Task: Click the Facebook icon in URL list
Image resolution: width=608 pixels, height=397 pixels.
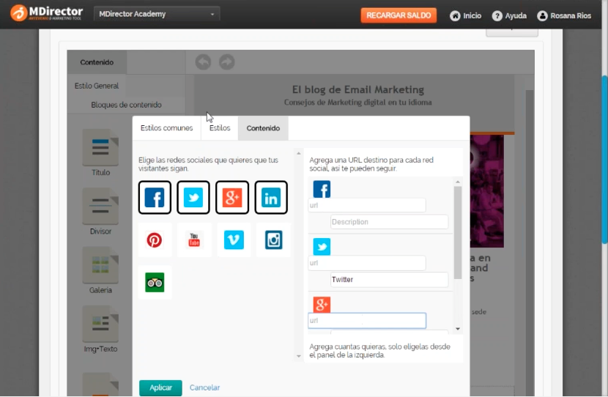Action: (322, 189)
